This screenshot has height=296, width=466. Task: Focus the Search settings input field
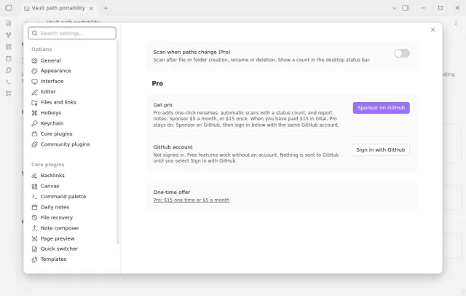pyautogui.click(x=72, y=33)
